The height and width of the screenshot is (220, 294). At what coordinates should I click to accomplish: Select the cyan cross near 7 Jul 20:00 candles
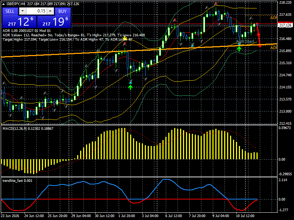(x=192, y=45)
